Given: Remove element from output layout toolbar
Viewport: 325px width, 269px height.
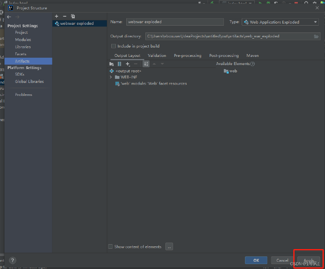Looking at the screenshot, I should (x=136, y=64).
